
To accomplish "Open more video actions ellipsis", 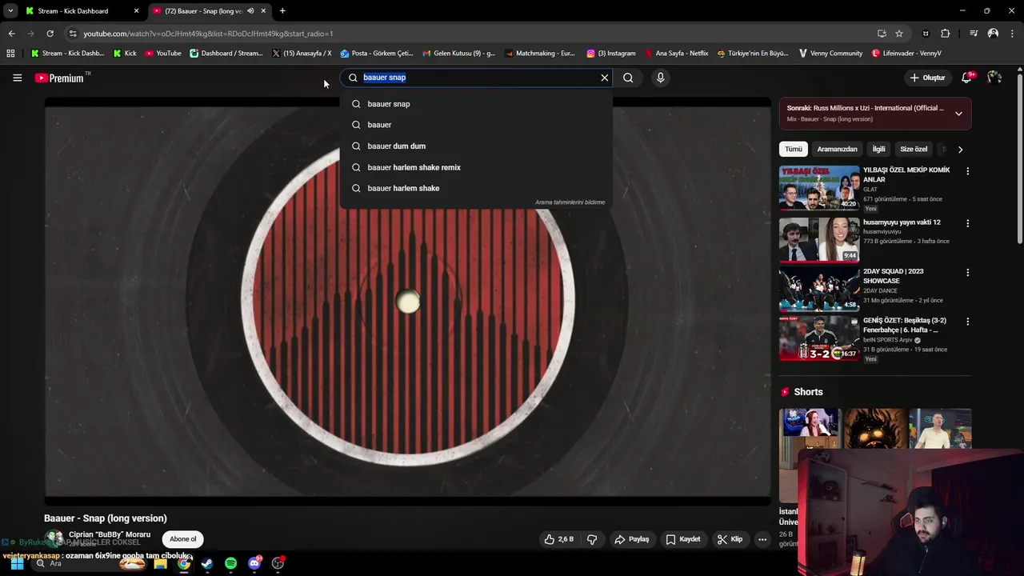I will point(762,539).
